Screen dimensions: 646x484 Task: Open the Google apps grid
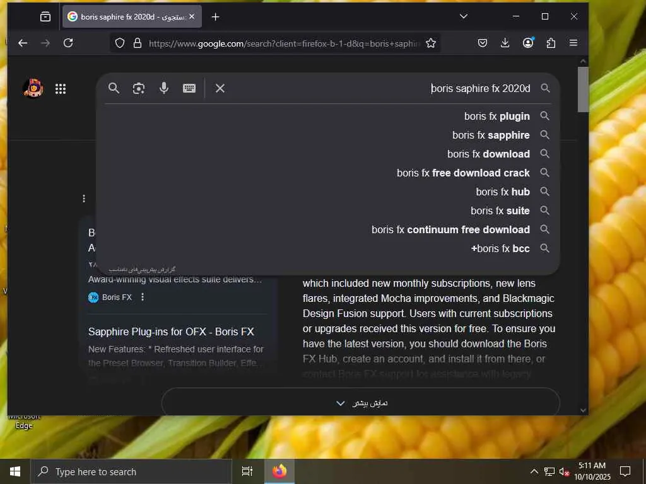[x=61, y=89]
